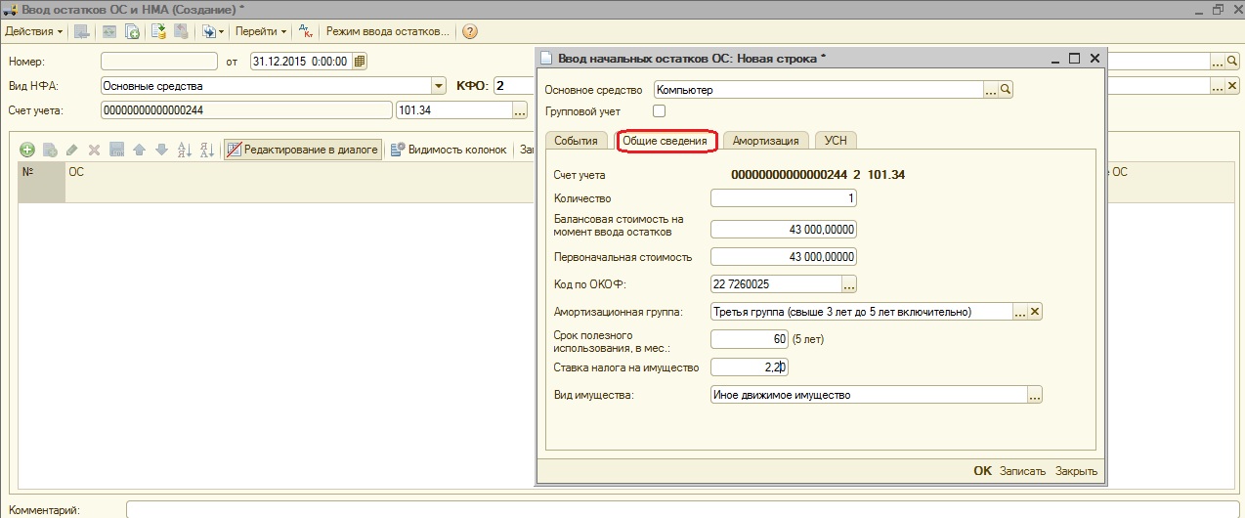Click Видимость колонок toolbar button
Viewport: 1245px width, 518px height.
coord(449,150)
